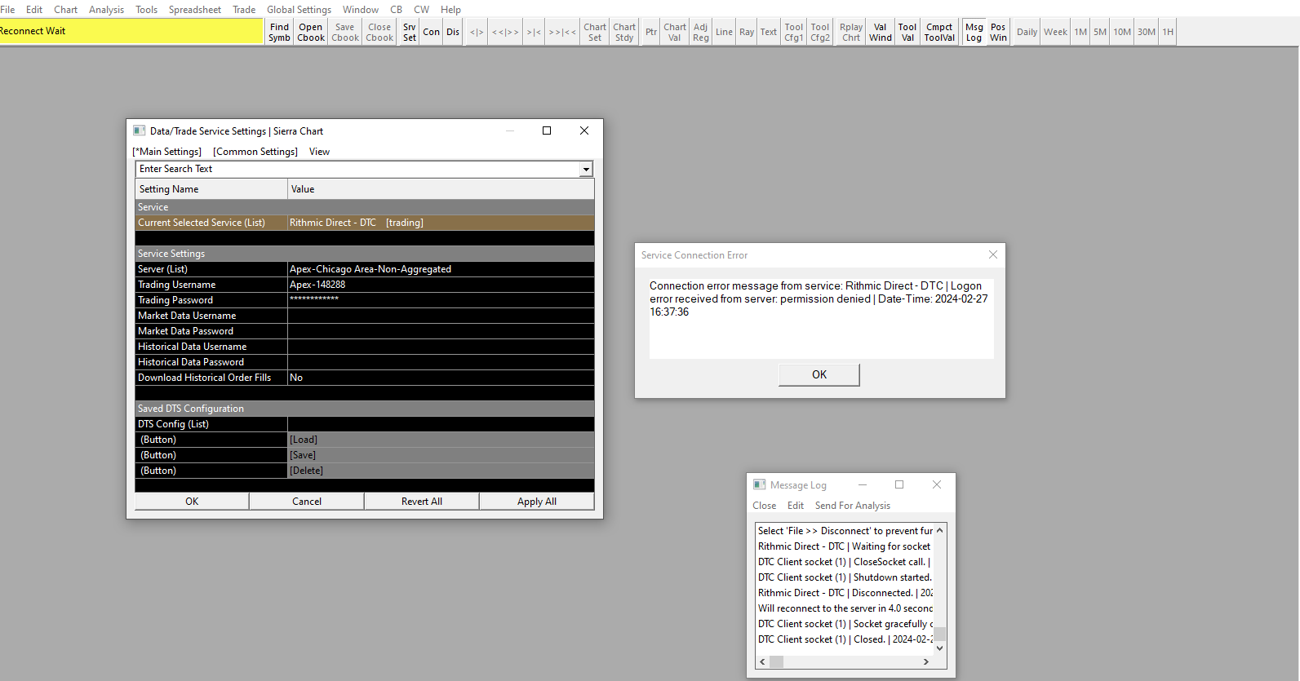The image size is (1300, 681).
Task: Expand the Enter Search Text dropdown arrow
Action: (x=586, y=169)
